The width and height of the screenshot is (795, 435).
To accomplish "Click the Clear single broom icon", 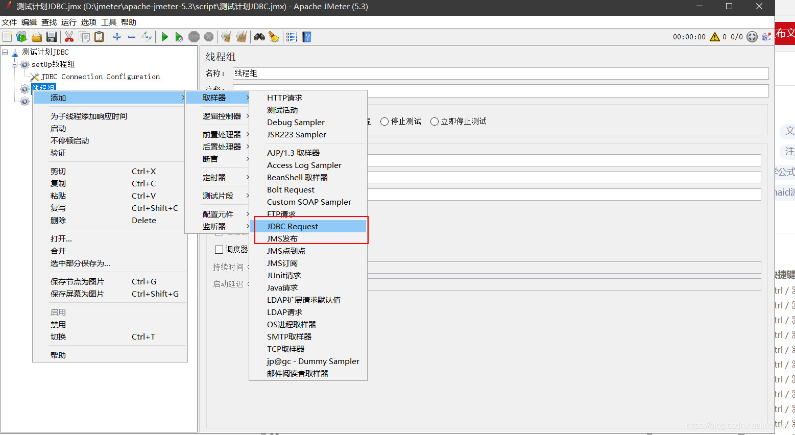I will click(x=226, y=37).
